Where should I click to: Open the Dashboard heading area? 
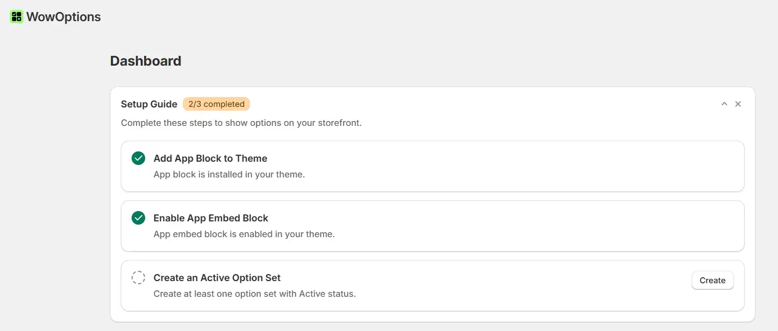pos(145,61)
